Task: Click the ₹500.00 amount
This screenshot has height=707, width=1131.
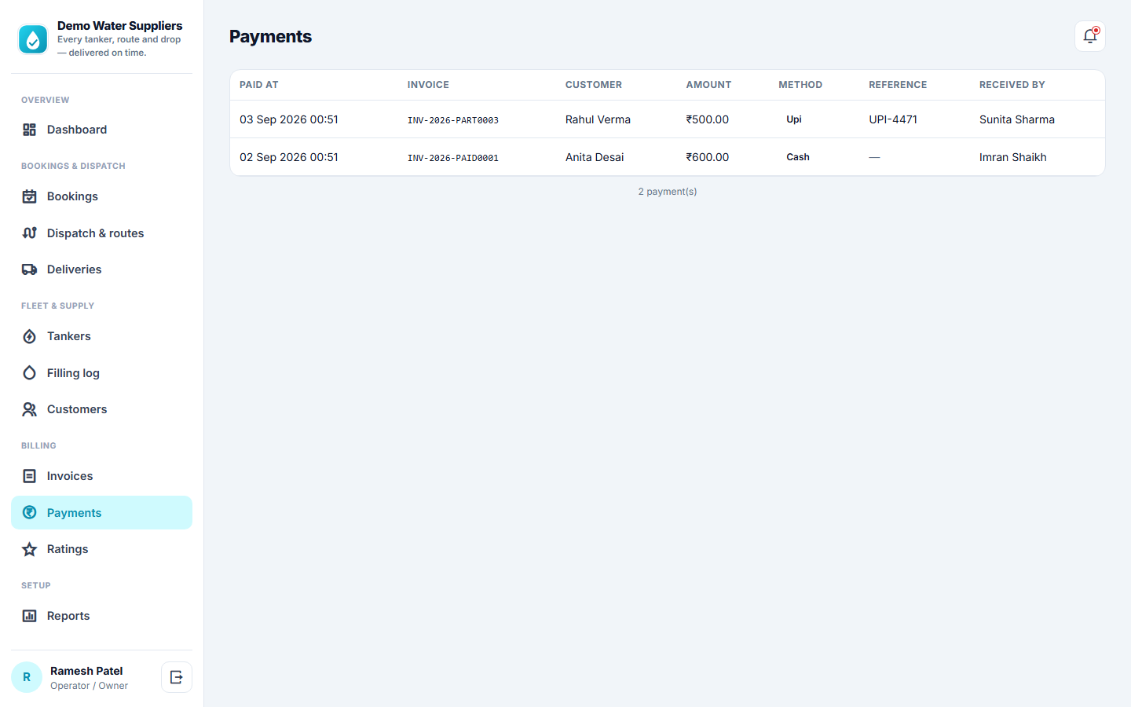Action: [708, 119]
